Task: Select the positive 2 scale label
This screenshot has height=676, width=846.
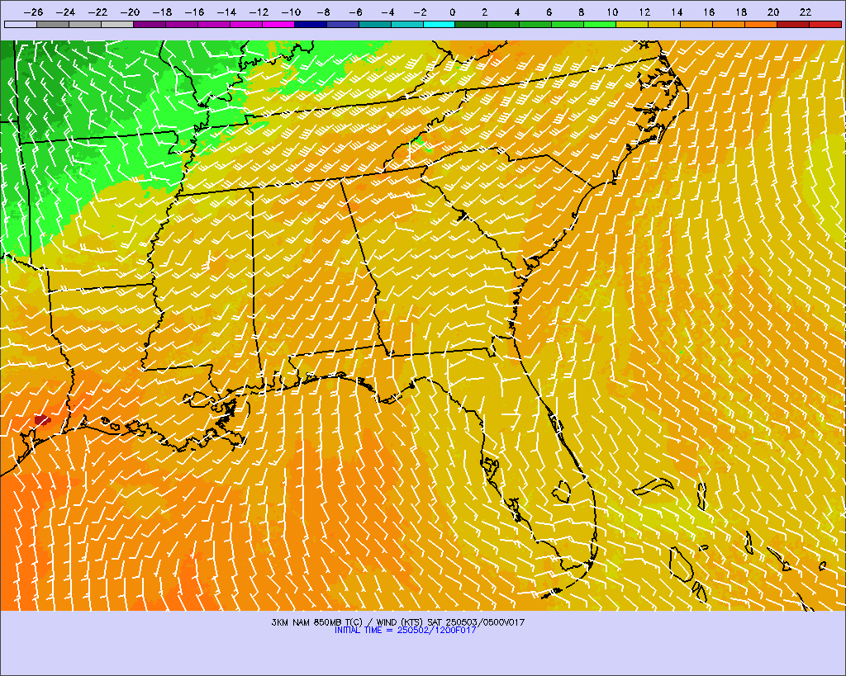Action: tap(484, 12)
